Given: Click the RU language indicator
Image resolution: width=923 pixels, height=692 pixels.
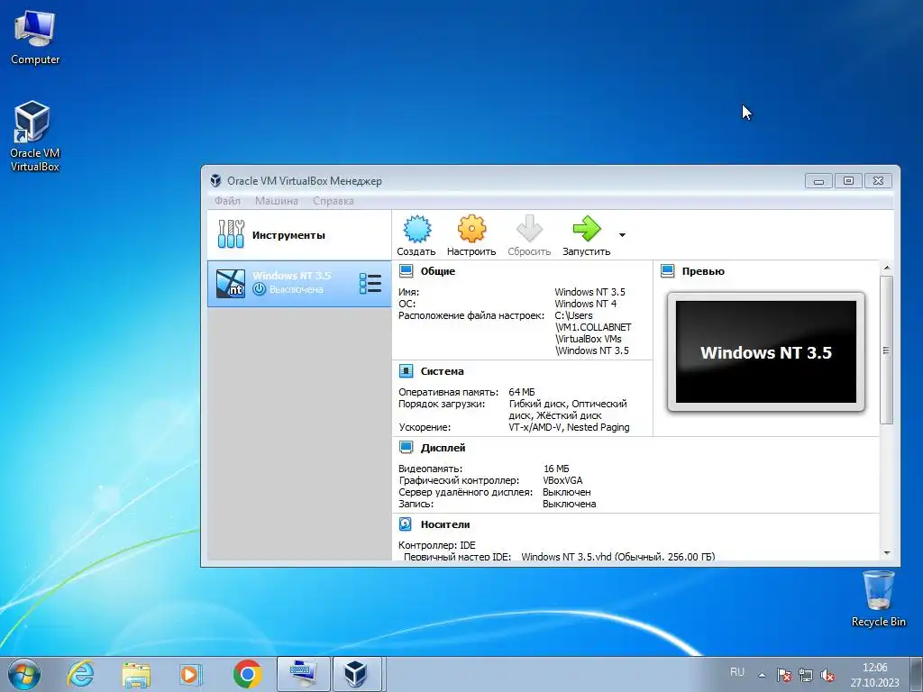Looking at the screenshot, I should pyautogui.click(x=737, y=672).
